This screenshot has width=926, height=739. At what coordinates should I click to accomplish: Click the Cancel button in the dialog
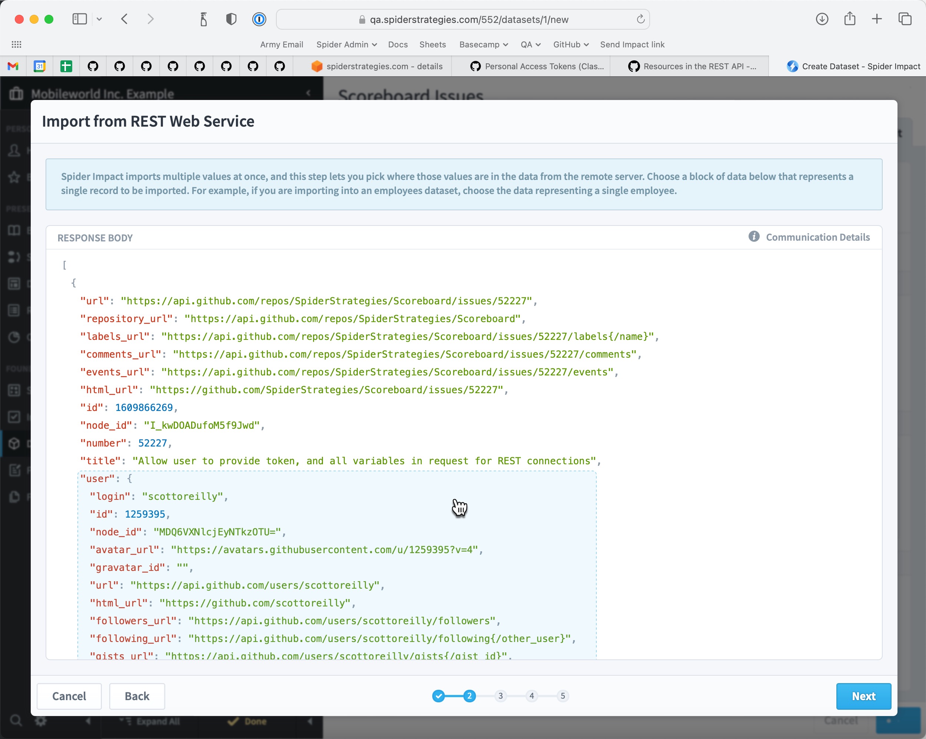tap(69, 696)
